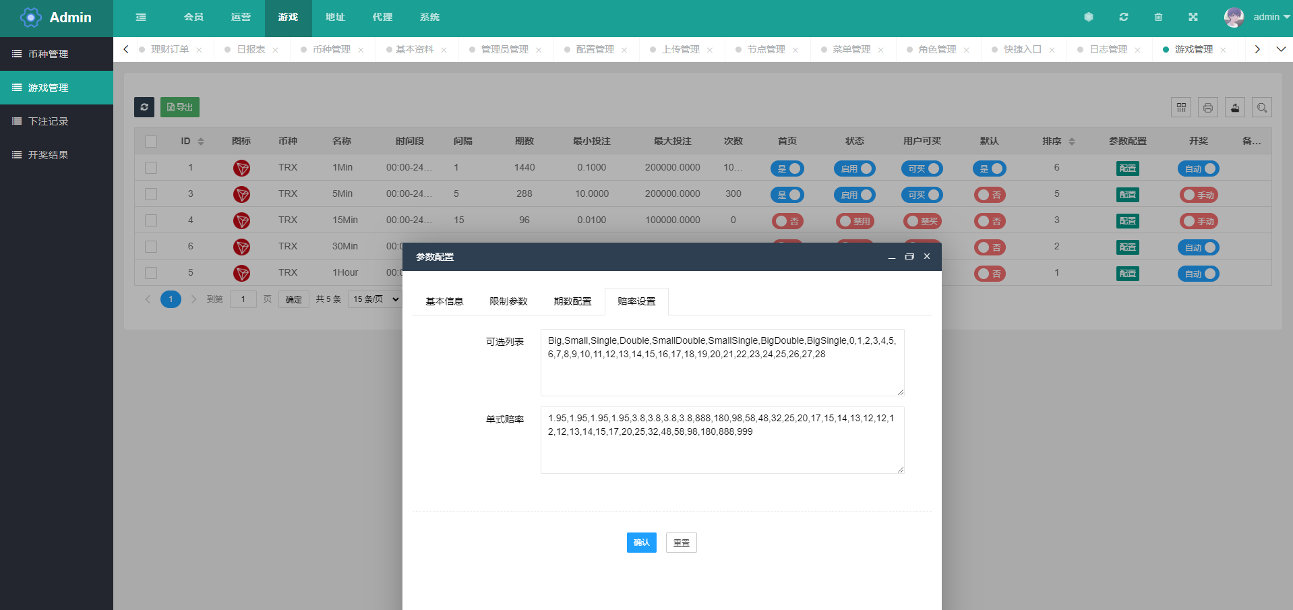The image size is (1293, 610).
Task: Click the trash icon in the top header
Action: point(1158,17)
